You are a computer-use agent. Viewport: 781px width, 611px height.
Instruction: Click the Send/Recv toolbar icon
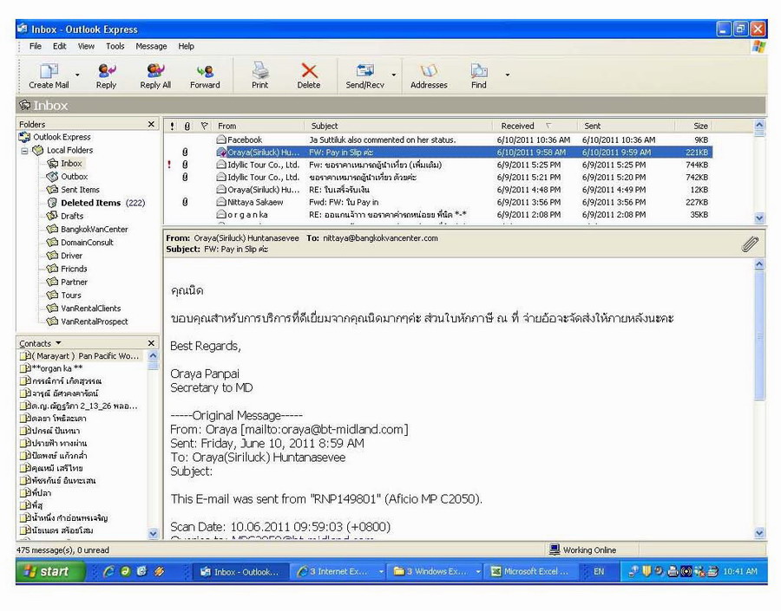[364, 75]
